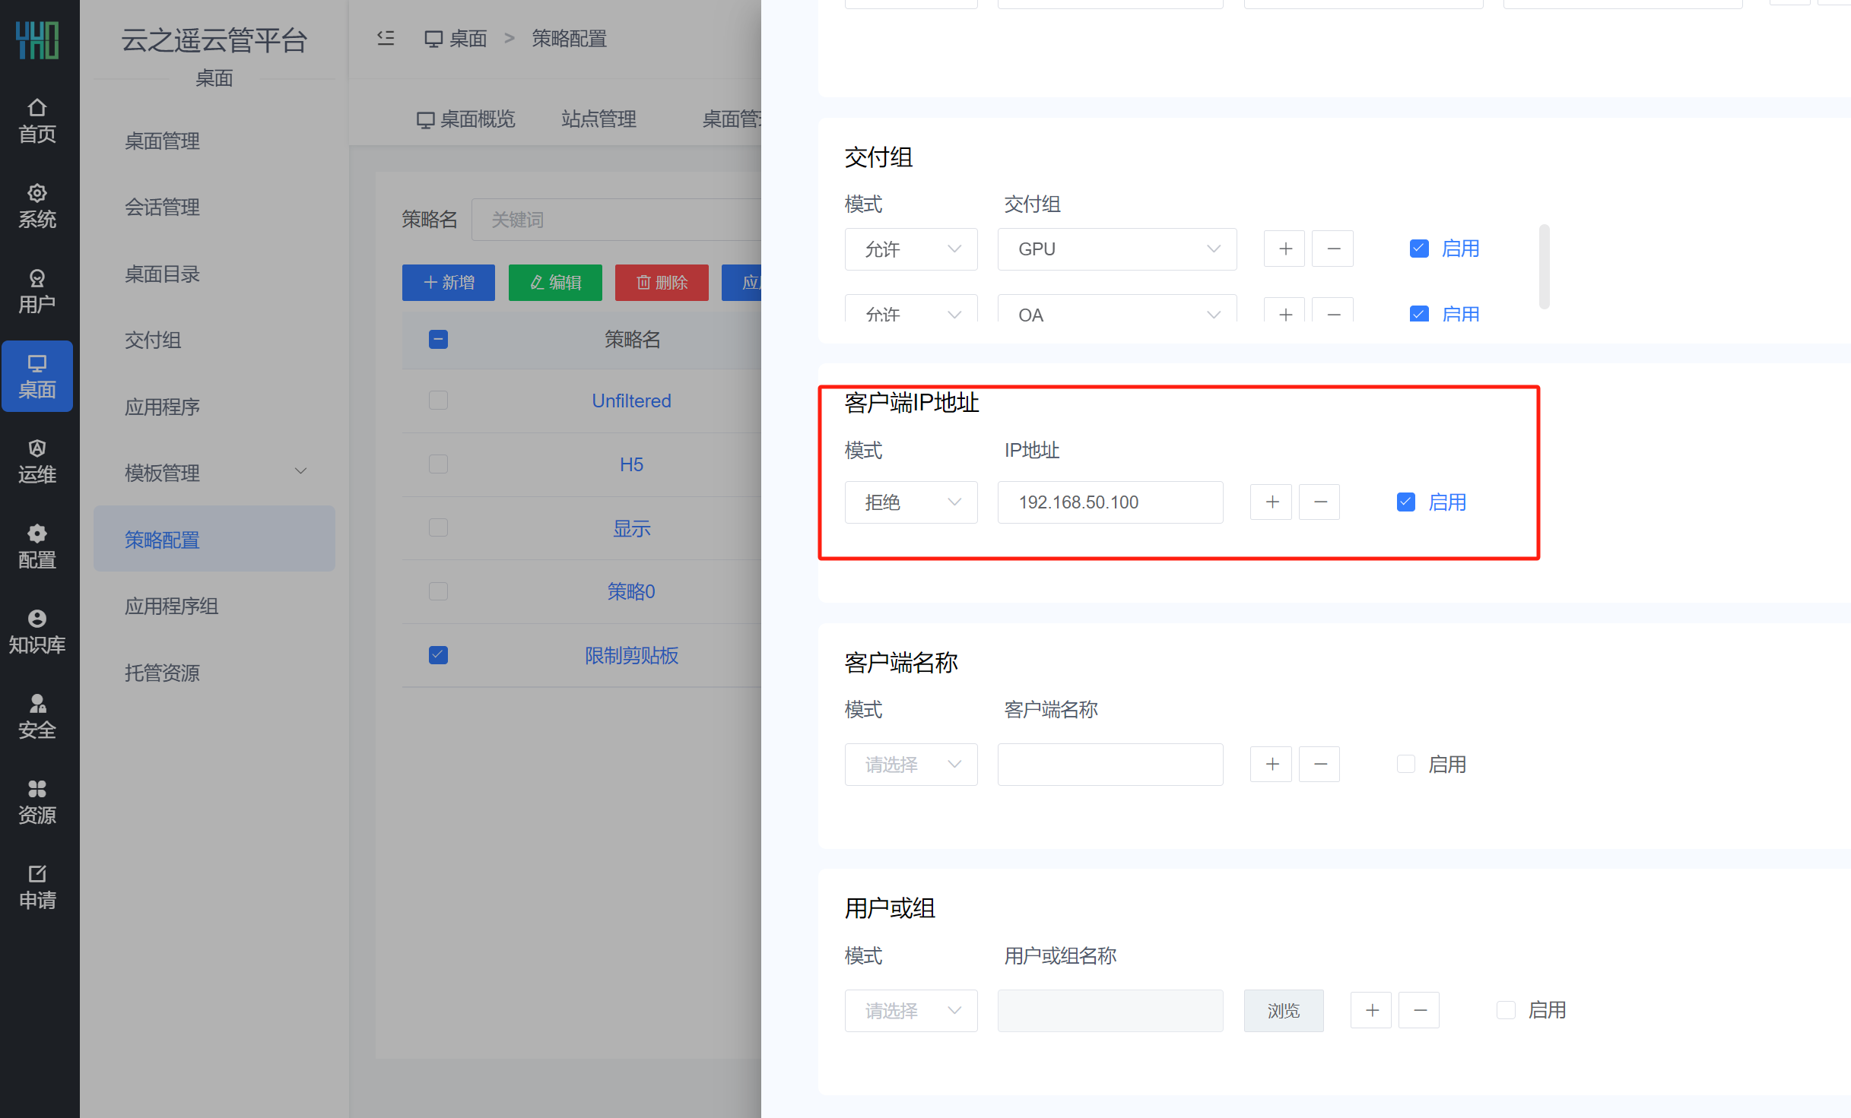Open the 运维 operations sidebar icon
This screenshot has width=1851, height=1118.
tap(37, 462)
